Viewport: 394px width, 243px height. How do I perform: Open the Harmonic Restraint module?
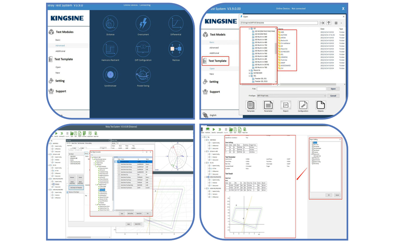click(110, 49)
